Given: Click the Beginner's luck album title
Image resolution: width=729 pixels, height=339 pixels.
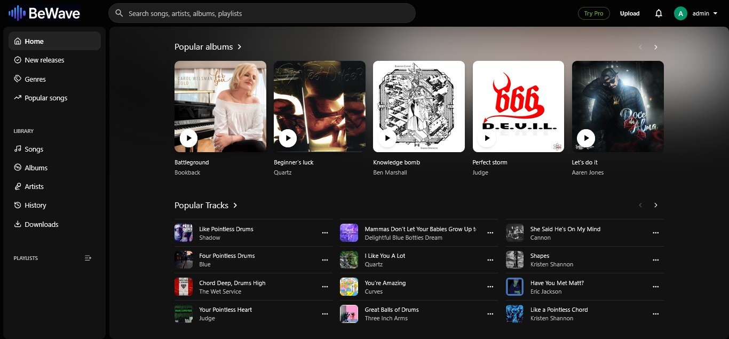Looking at the screenshot, I should click(x=294, y=162).
